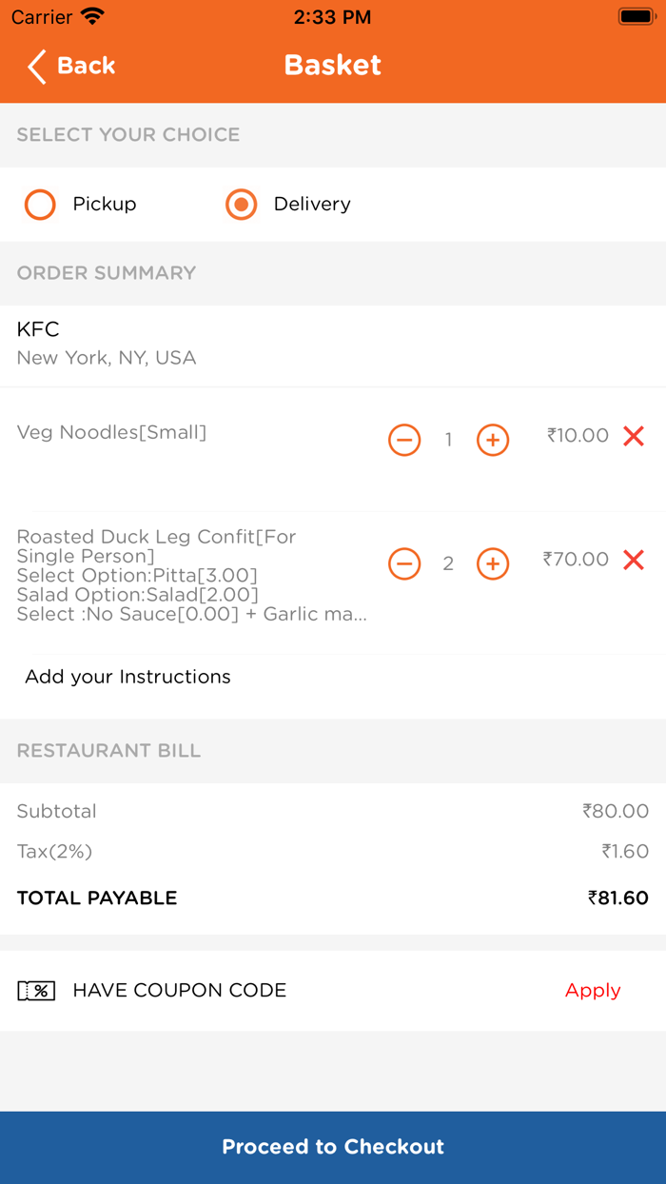The width and height of the screenshot is (666, 1184).
Task: Proceed to Checkout
Action: (332, 1147)
